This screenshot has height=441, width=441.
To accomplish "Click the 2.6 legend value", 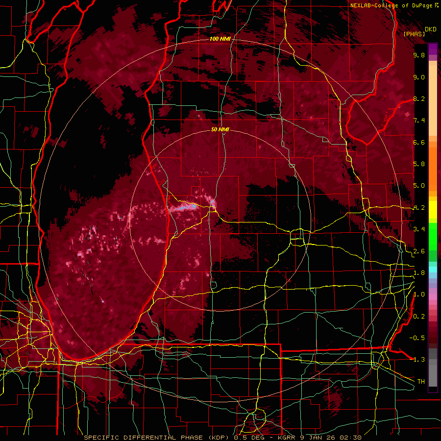I will pos(419,251).
